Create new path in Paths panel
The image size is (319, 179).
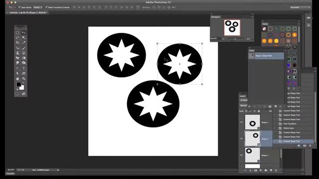[276, 106]
